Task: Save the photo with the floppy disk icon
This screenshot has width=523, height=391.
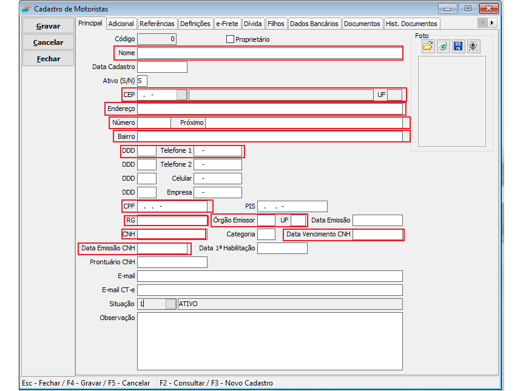Action: point(458,47)
